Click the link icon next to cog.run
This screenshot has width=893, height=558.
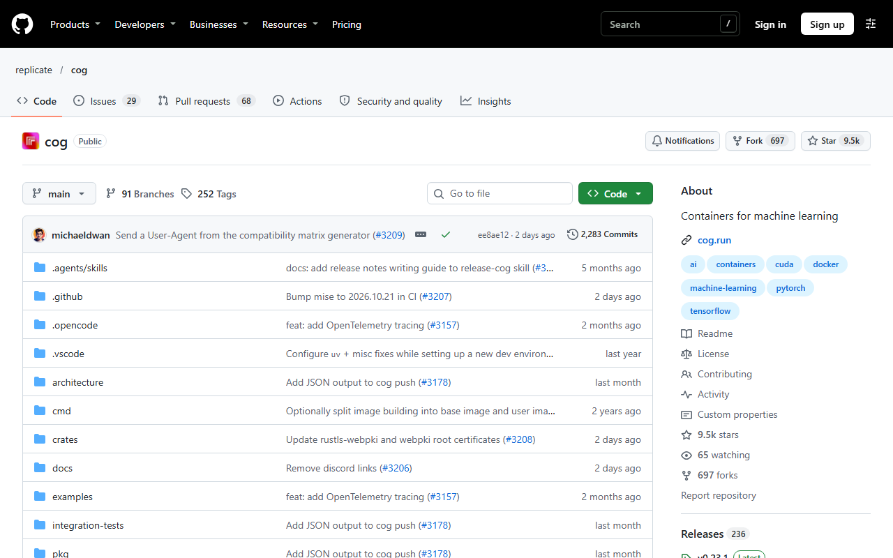[x=686, y=240]
